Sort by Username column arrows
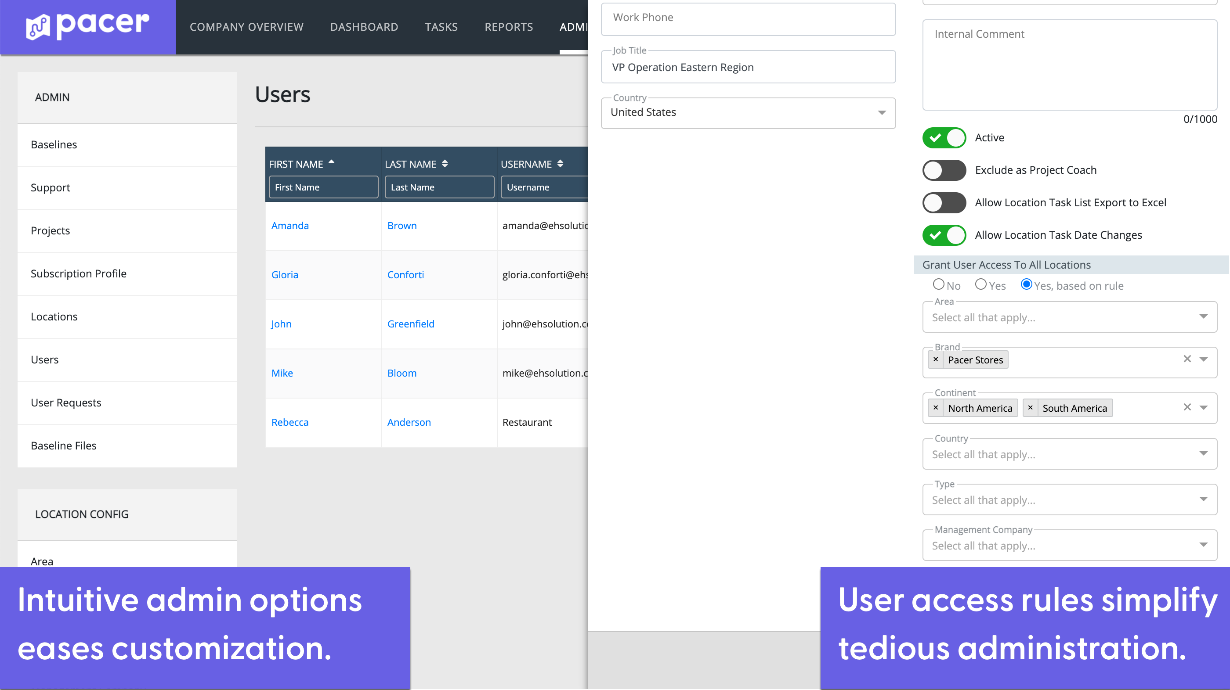Screen dimensions: 1230x690 [x=560, y=164]
